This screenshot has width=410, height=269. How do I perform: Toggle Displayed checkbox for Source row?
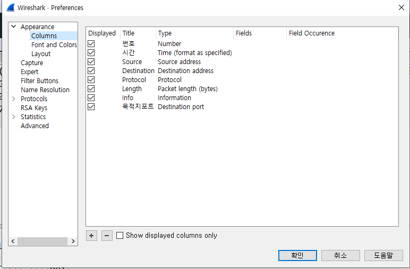click(x=91, y=62)
